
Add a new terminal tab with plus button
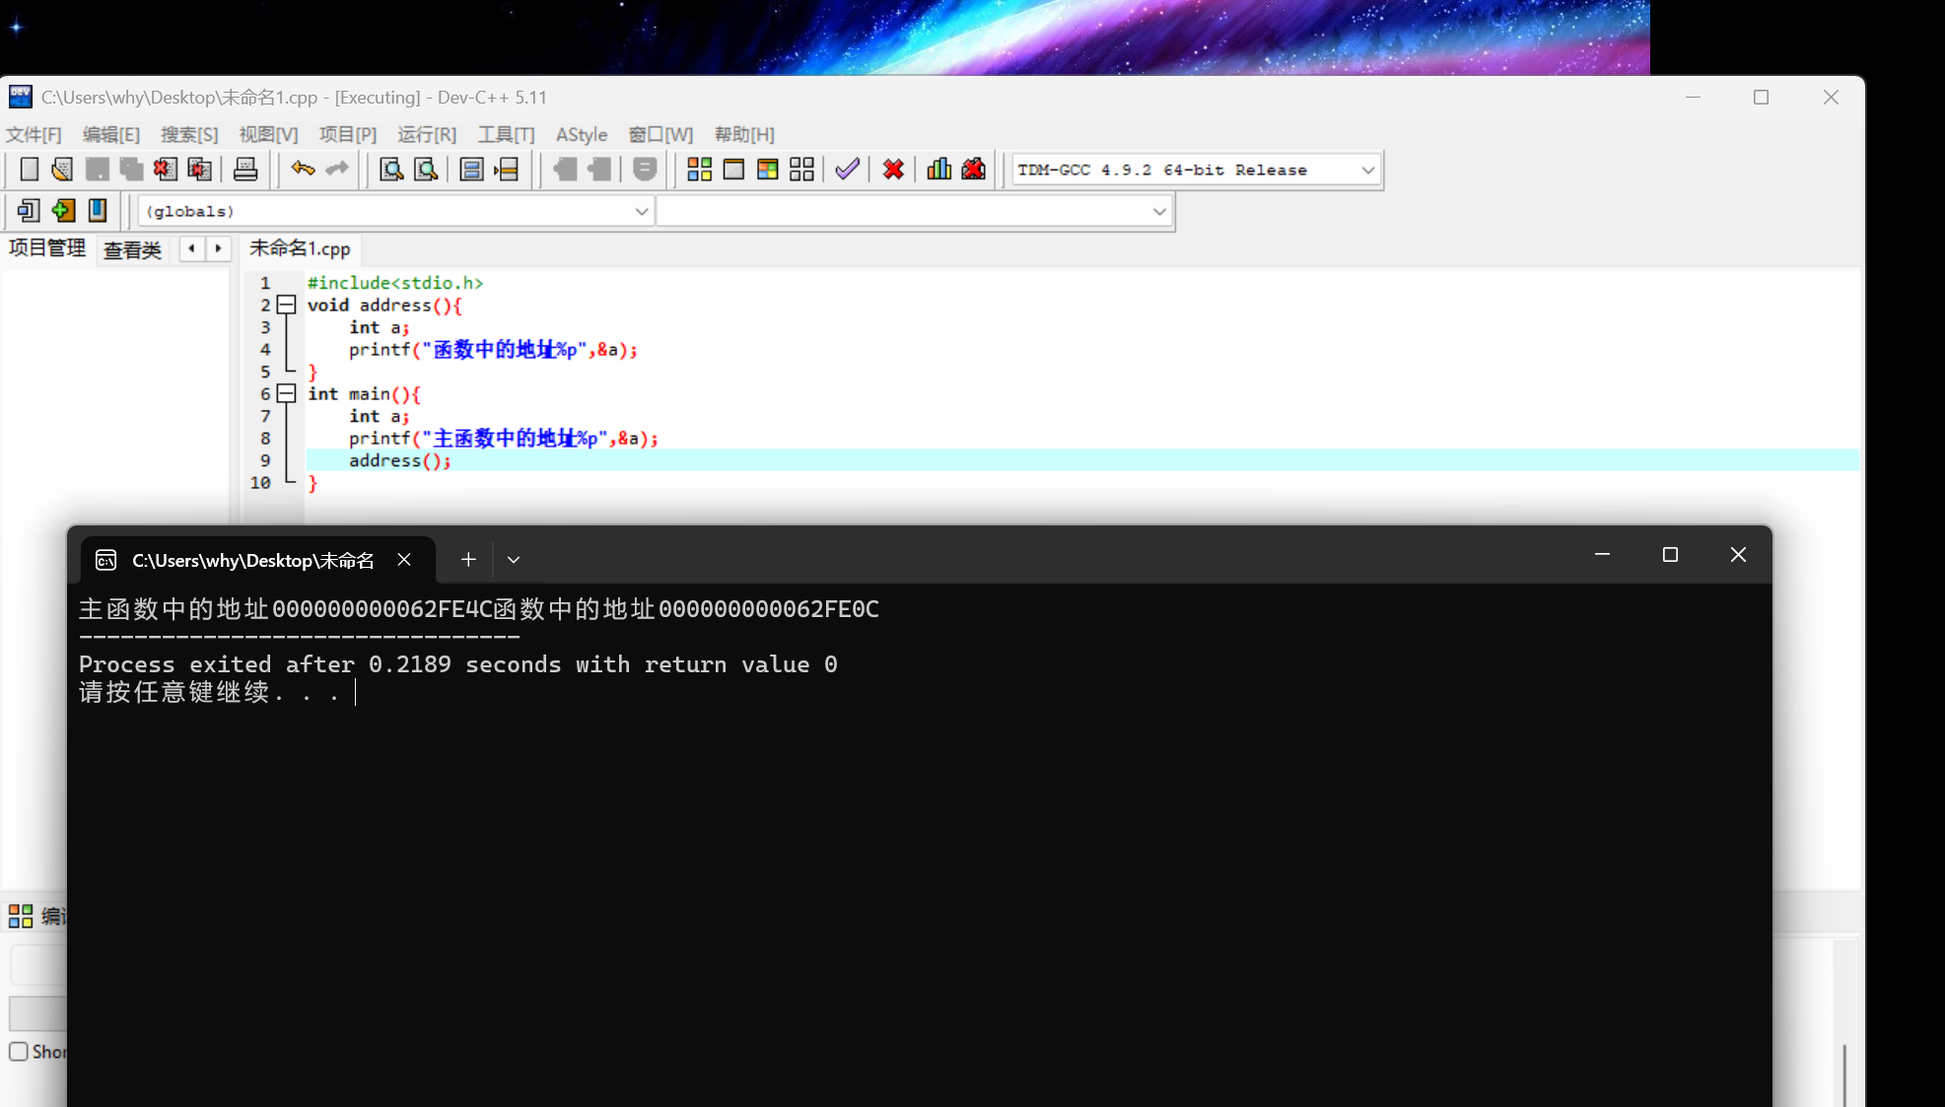click(x=468, y=560)
